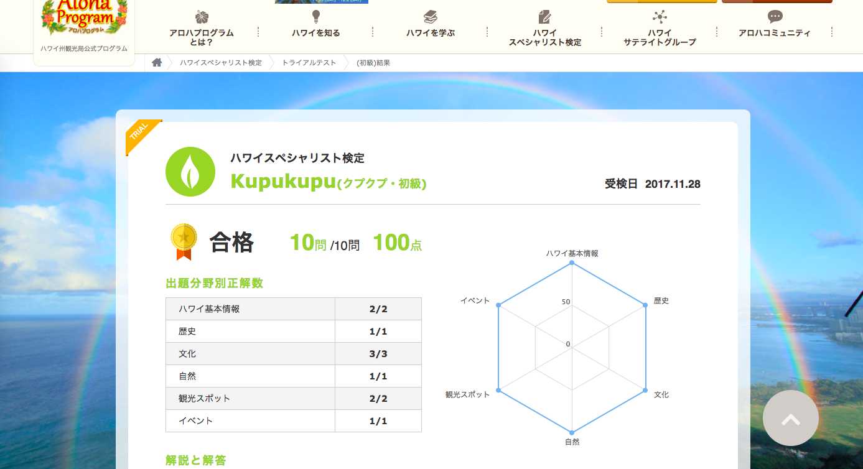Open the ハワイサテライトグループ menu
Viewport: 863px width, 469px height.
[660, 37]
